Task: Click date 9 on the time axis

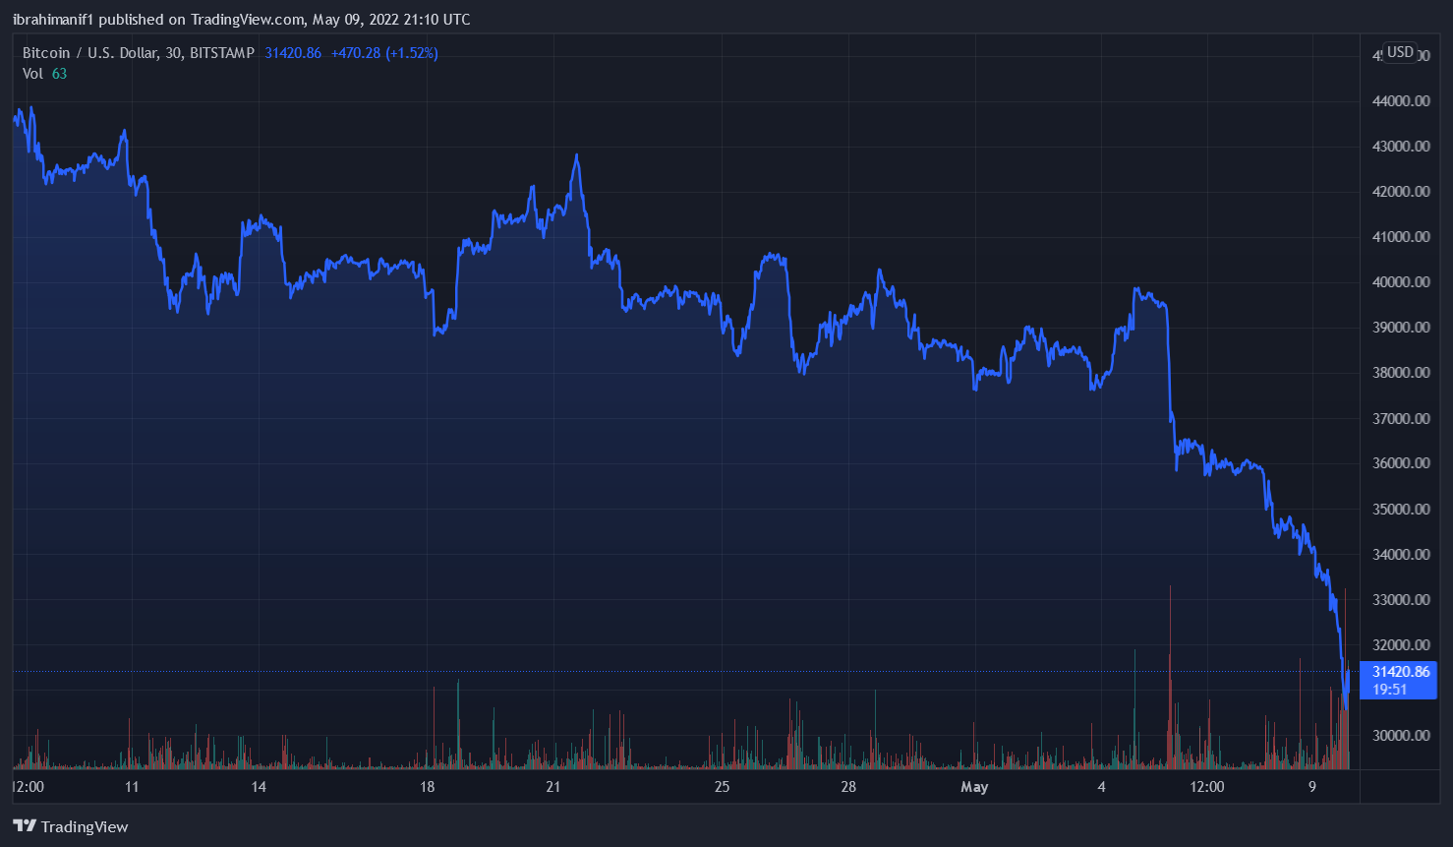Action: click(1311, 787)
